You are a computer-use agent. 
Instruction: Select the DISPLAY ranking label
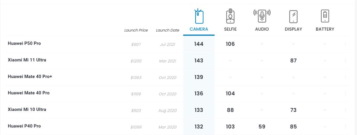pos(293,29)
